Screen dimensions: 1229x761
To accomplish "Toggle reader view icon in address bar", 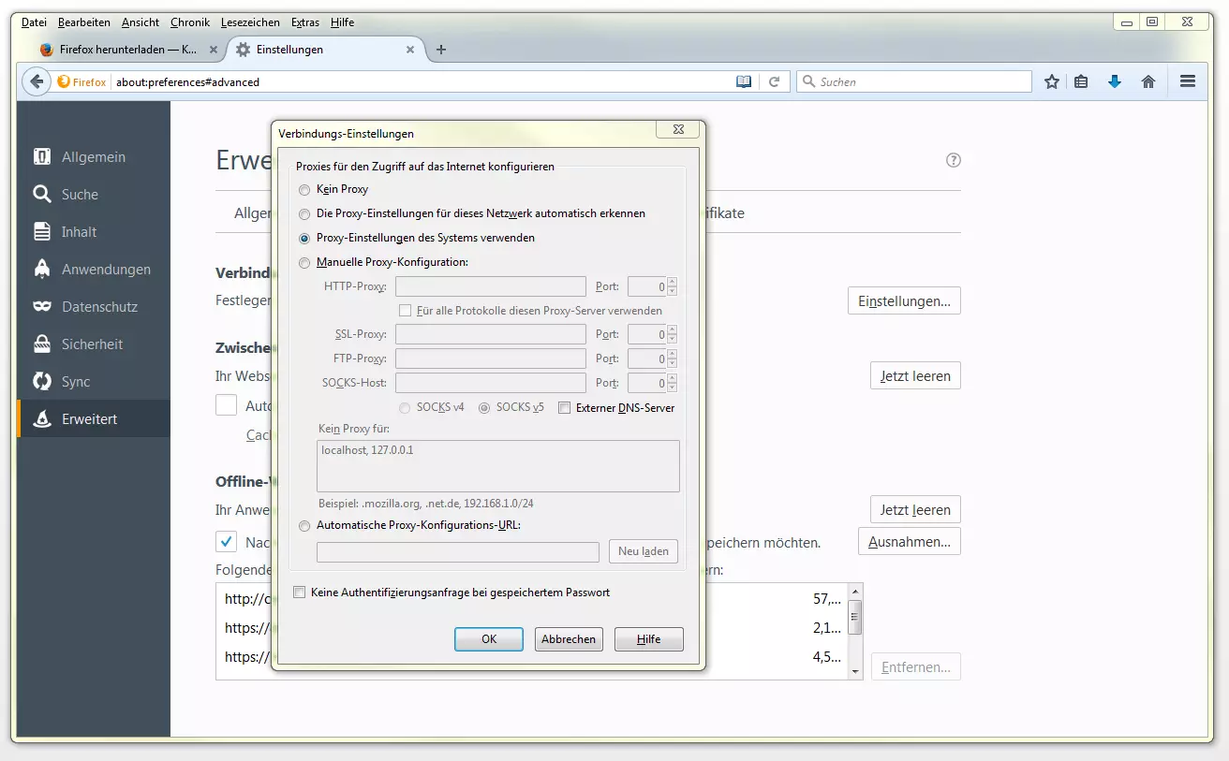I will click(744, 81).
